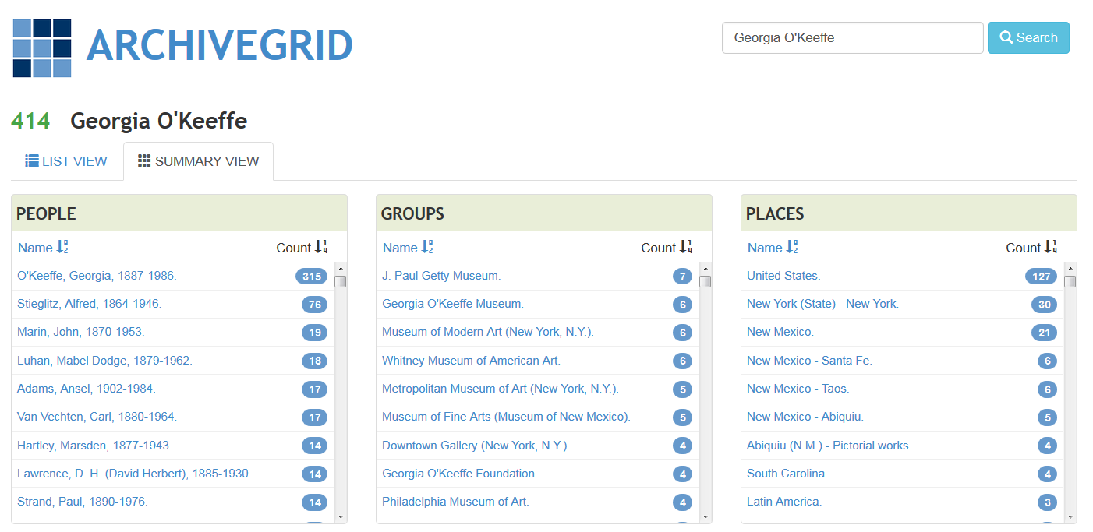Viewport: 1093px width, 532px height.
Task: Open Abiquiu (N.M.) - Pictorial works link
Action: coord(829,446)
